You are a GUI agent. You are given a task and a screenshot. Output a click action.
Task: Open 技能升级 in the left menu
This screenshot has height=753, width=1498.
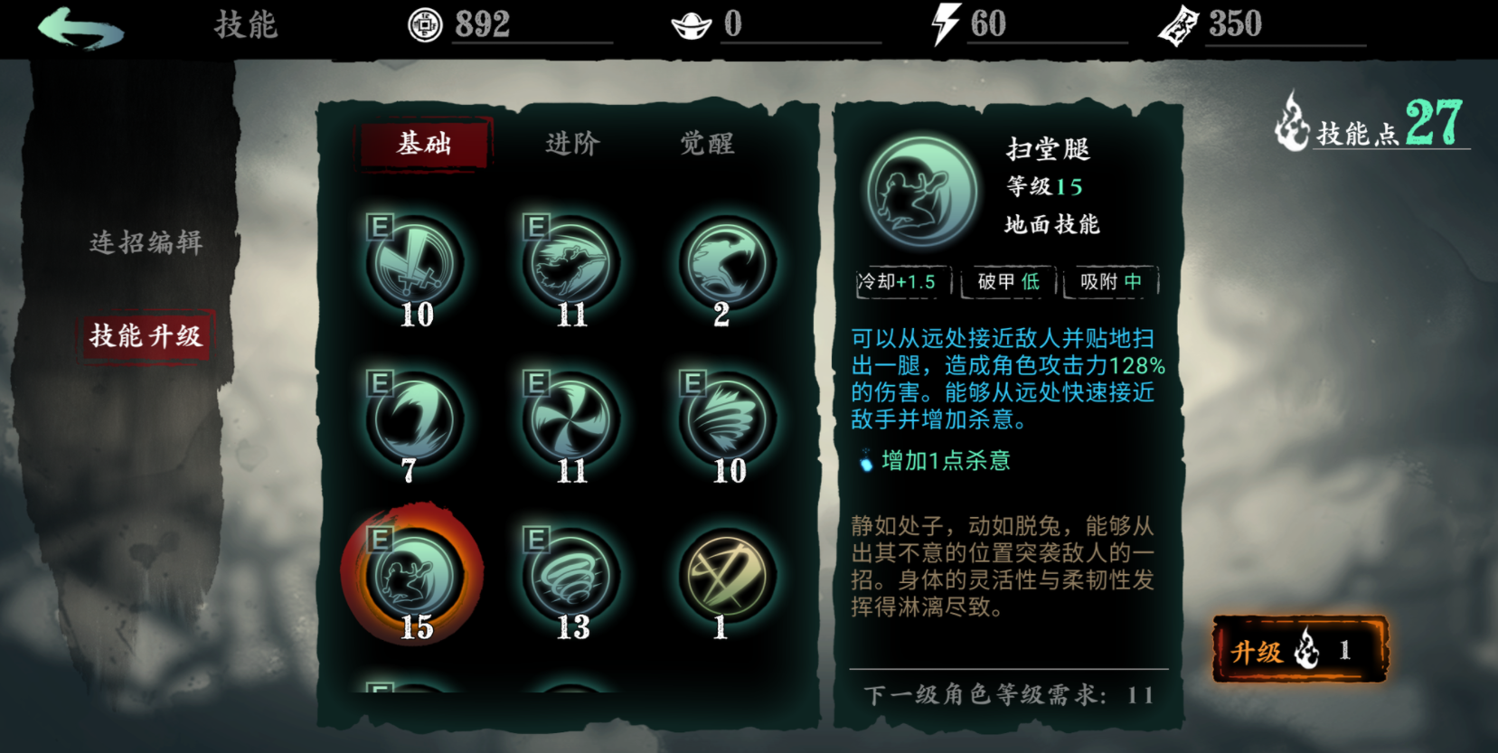(146, 336)
